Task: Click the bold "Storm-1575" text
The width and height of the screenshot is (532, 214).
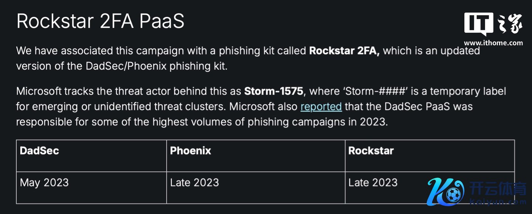Action: point(273,91)
